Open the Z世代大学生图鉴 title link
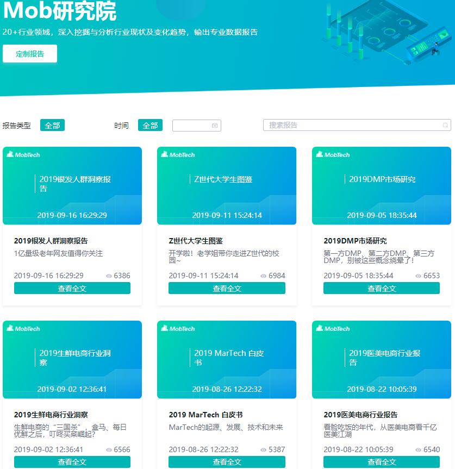Viewport: 455px width, 469px height. click(196, 241)
